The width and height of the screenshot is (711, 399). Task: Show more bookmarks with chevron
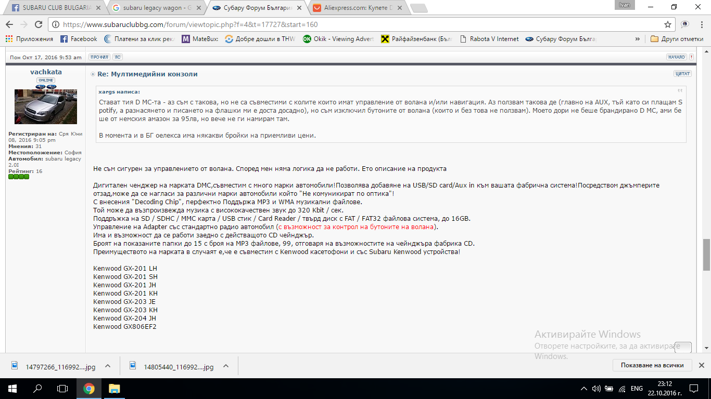click(638, 39)
